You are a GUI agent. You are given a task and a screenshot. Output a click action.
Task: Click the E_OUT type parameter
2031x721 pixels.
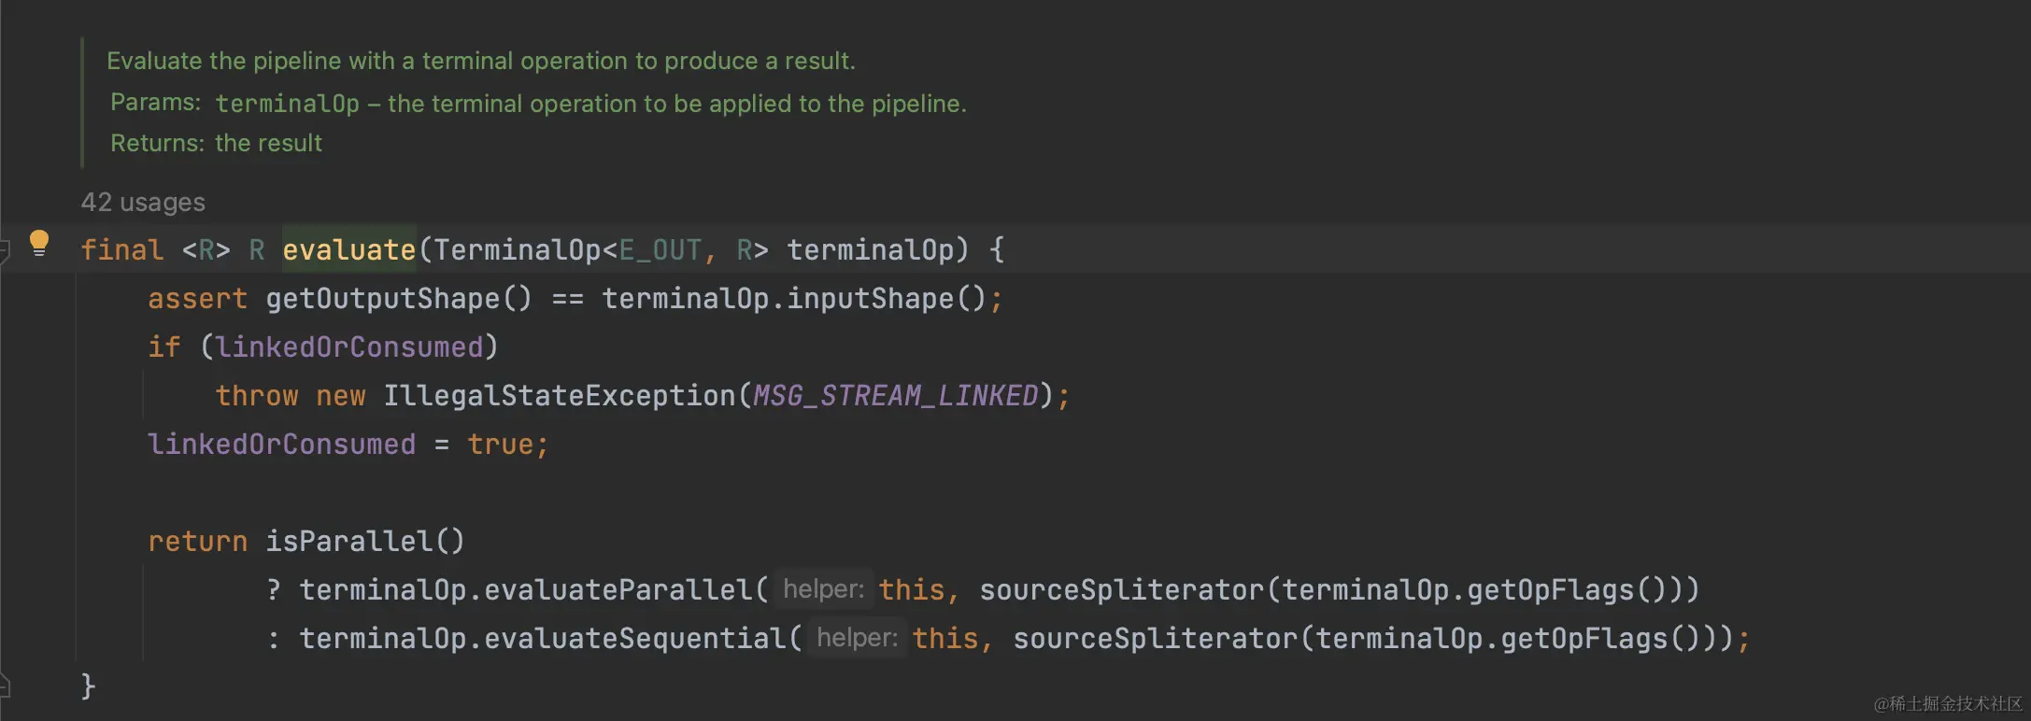point(660,249)
